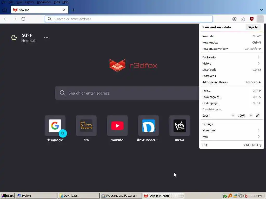
Task: Close the New Tab tab
Action: click(64, 10)
